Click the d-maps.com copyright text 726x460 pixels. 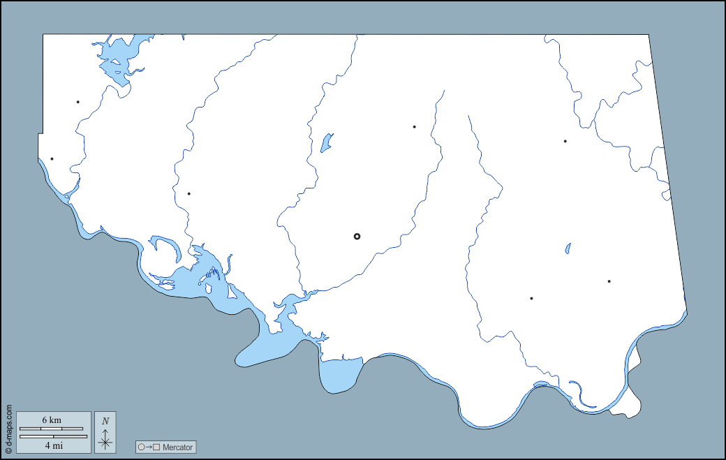(8, 429)
